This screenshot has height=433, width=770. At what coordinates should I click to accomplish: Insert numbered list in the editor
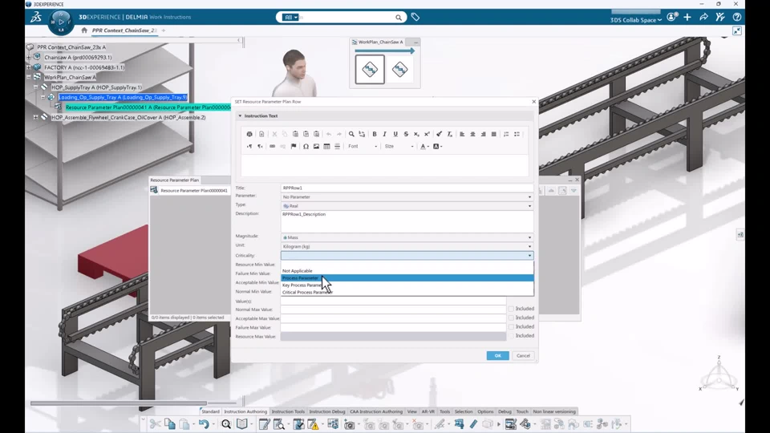506,134
